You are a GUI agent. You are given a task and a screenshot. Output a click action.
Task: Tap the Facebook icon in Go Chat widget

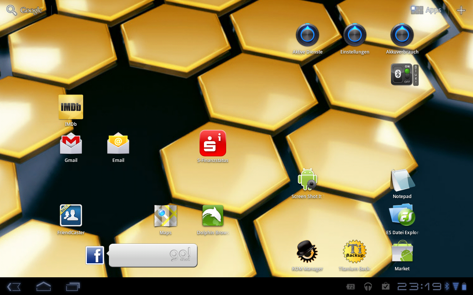[x=95, y=256]
